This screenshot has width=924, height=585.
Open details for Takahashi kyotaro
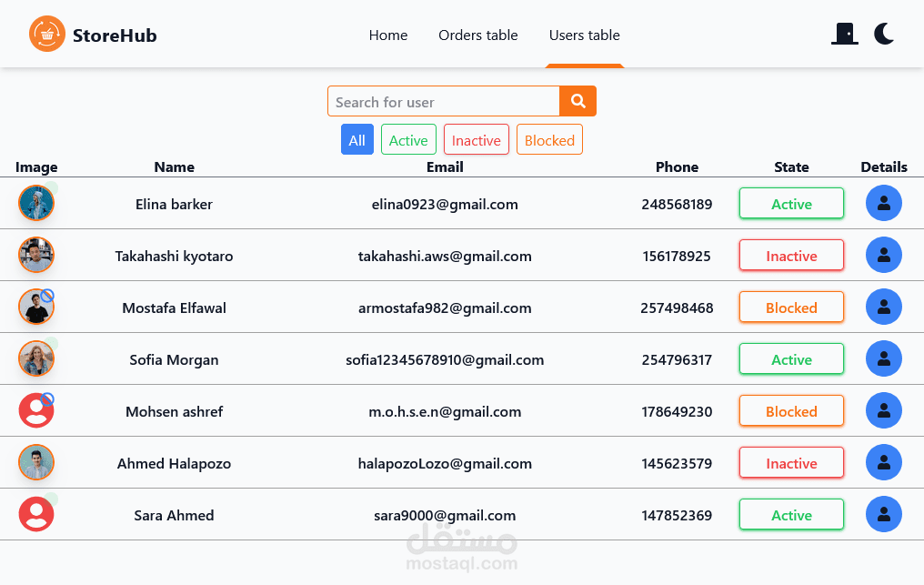point(883,256)
